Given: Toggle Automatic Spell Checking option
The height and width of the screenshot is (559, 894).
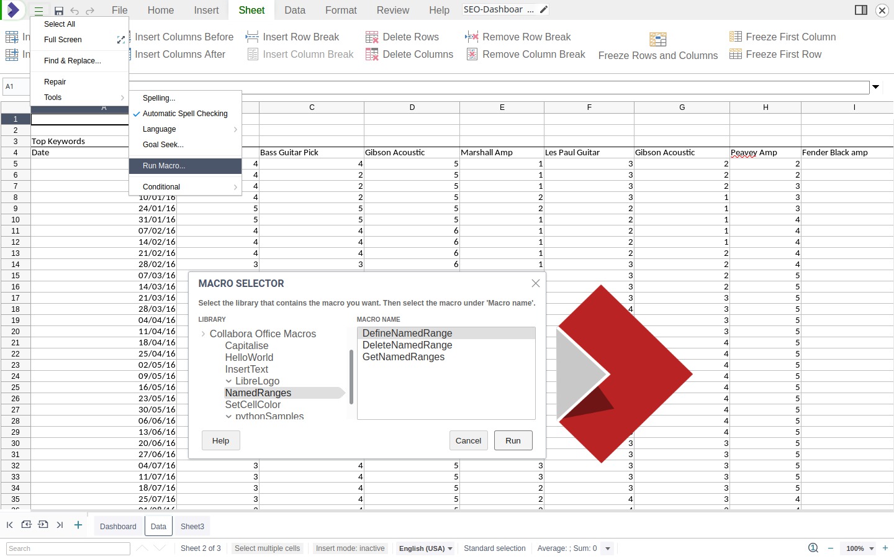Looking at the screenshot, I should click(x=185, y=114).
